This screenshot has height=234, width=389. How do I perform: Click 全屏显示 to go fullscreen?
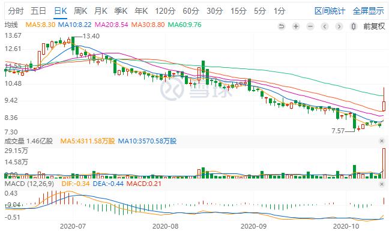click(x=368, y=11)
